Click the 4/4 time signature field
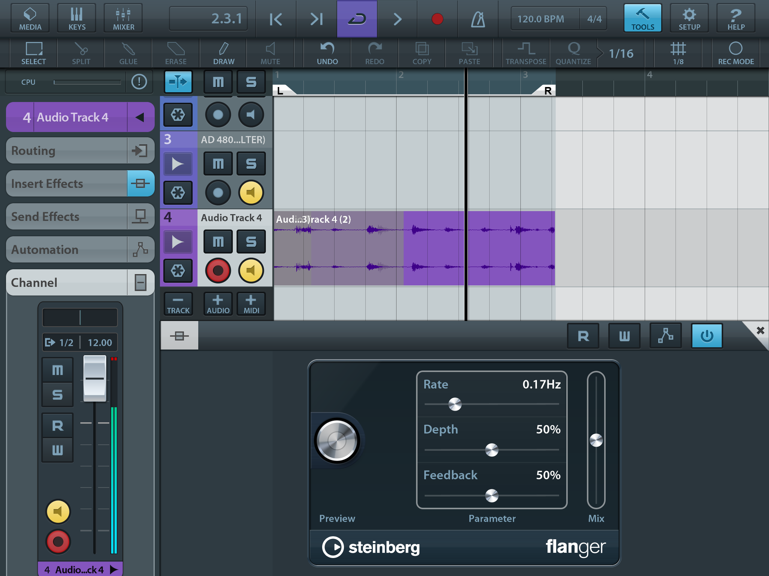The height and width of the screenshot is (576, 769). [x=594, y=19]
